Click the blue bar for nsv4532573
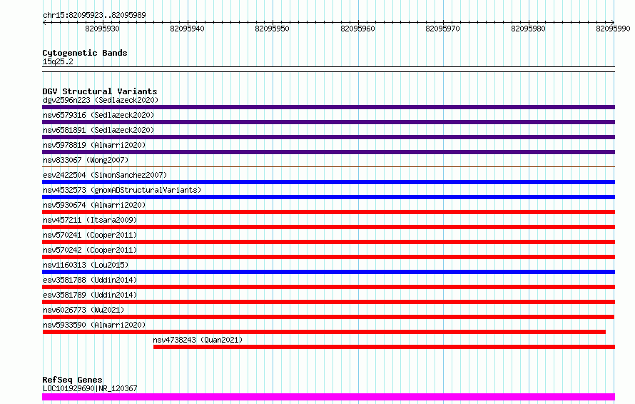This screenshot has height=404, width=635. (328, 197)
